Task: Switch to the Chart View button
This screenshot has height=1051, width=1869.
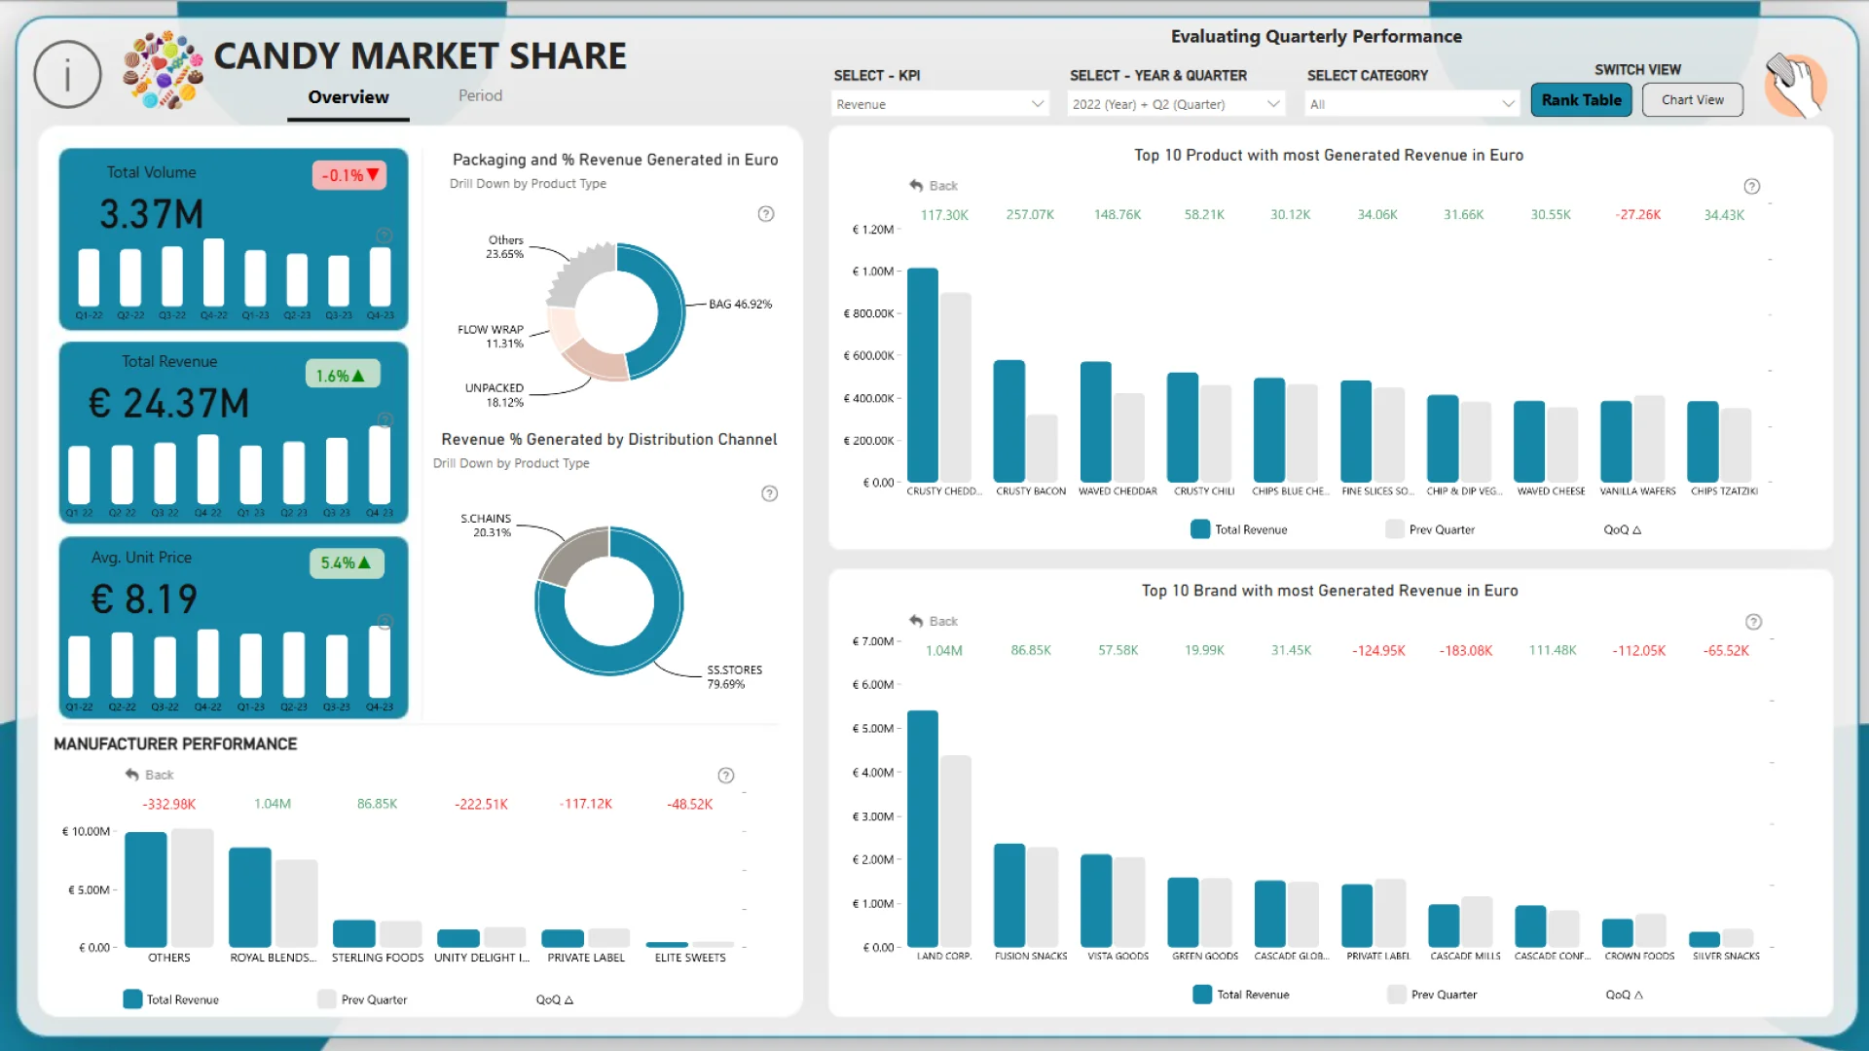Action: coord(1692,99)
